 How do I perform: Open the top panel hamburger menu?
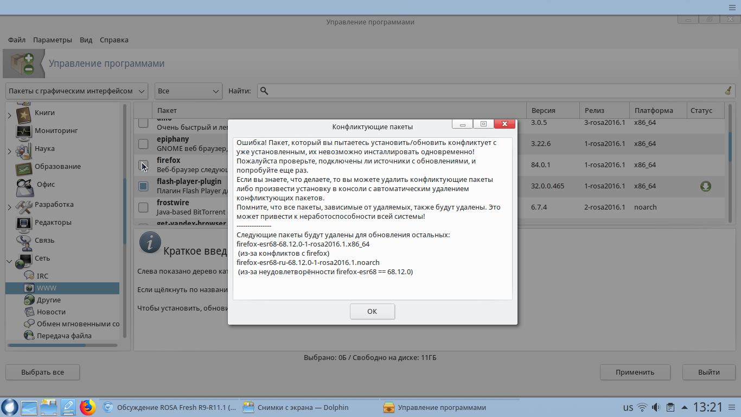click(732, 7)
